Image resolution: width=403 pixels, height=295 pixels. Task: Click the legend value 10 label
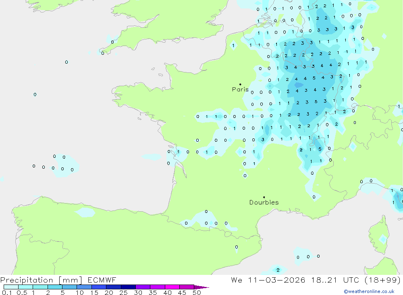[80, 293]
